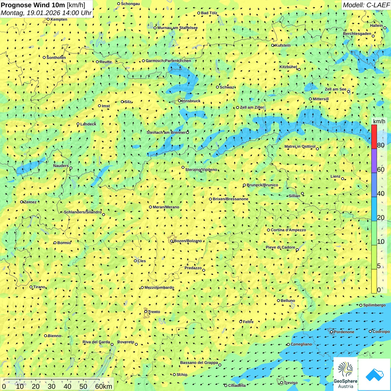
Task: Click the Imst label
Action: 106,106
